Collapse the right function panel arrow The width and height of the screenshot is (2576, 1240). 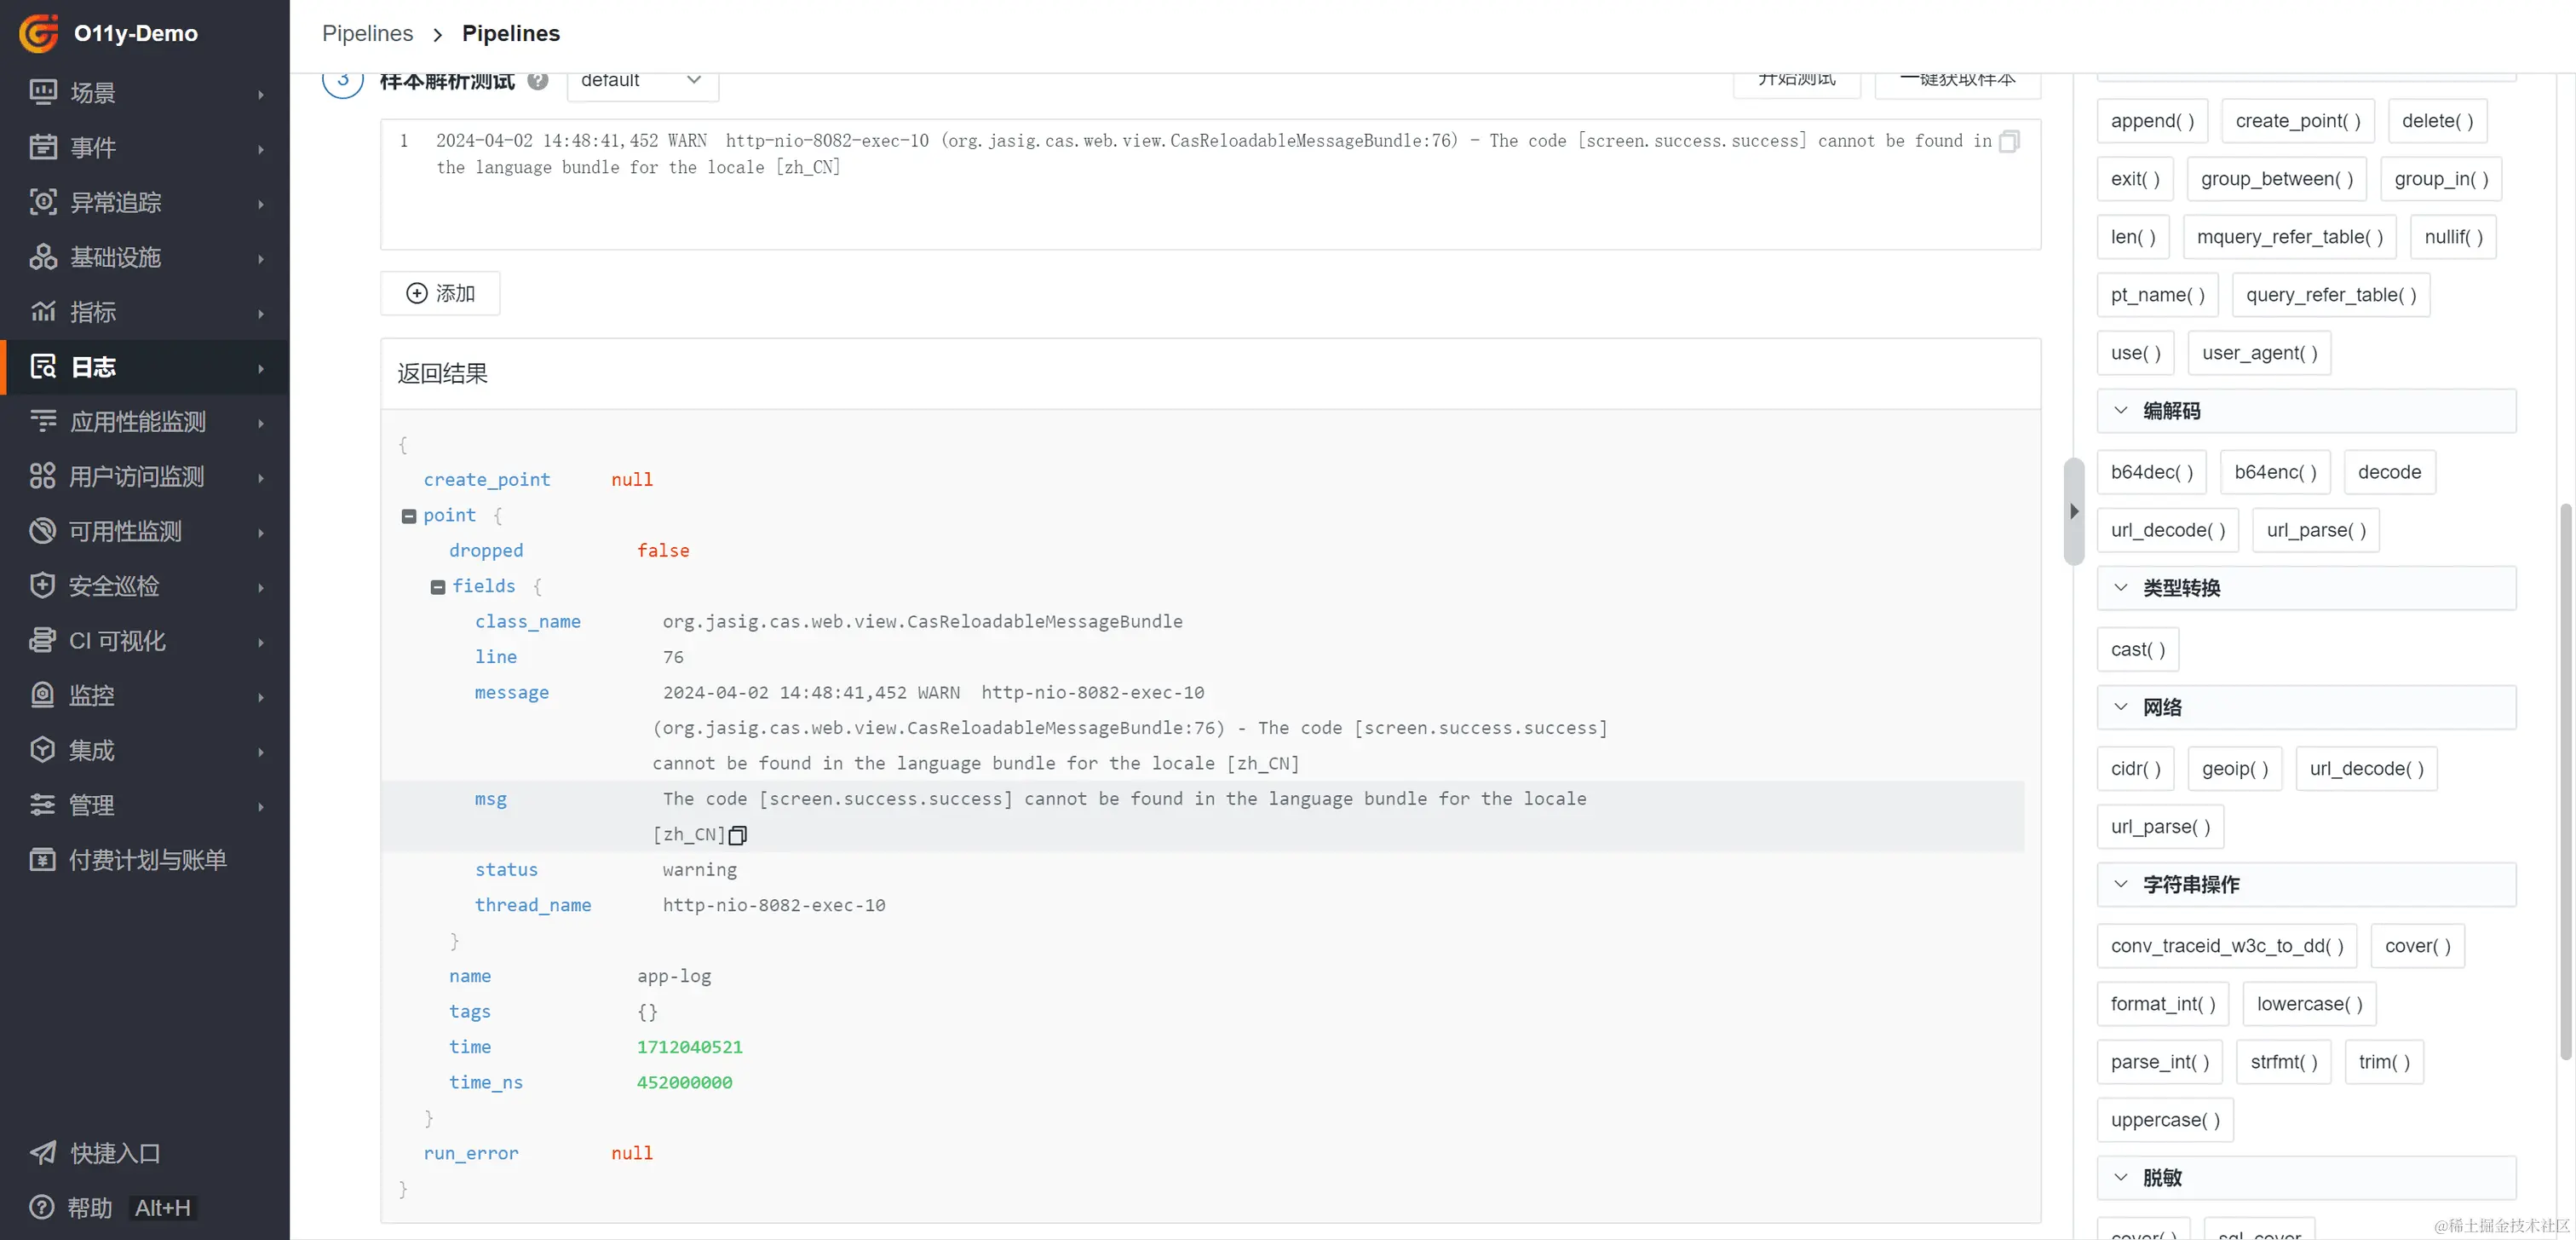point(2073,511)
